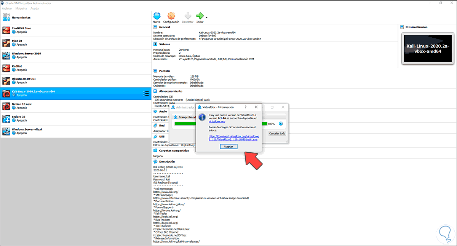The image size is (457, 246).
Task: Open the VirtualBox 6.1.16 download link
Action: 234,138
